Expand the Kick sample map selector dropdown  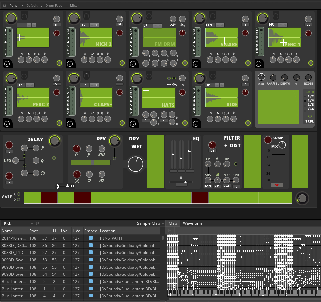(x=32, y=223)
